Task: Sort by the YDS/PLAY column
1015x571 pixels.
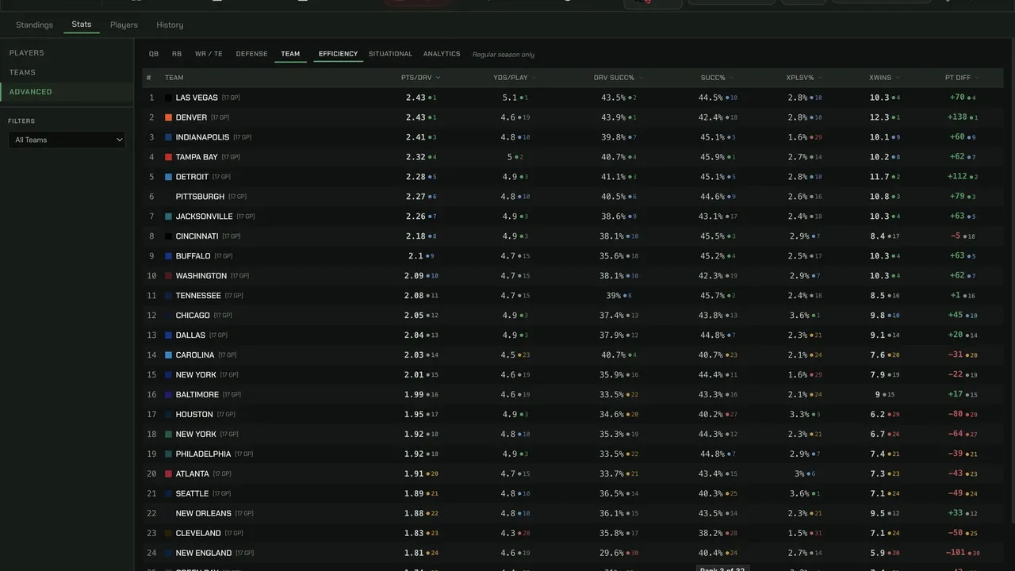Action: click(515, 78)
